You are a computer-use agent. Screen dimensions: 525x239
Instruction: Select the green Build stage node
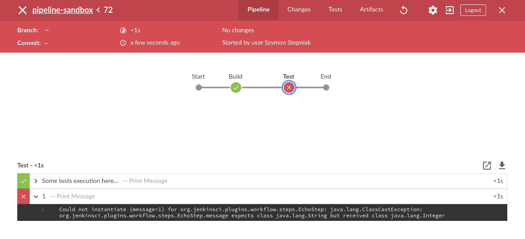click(236, 87)
